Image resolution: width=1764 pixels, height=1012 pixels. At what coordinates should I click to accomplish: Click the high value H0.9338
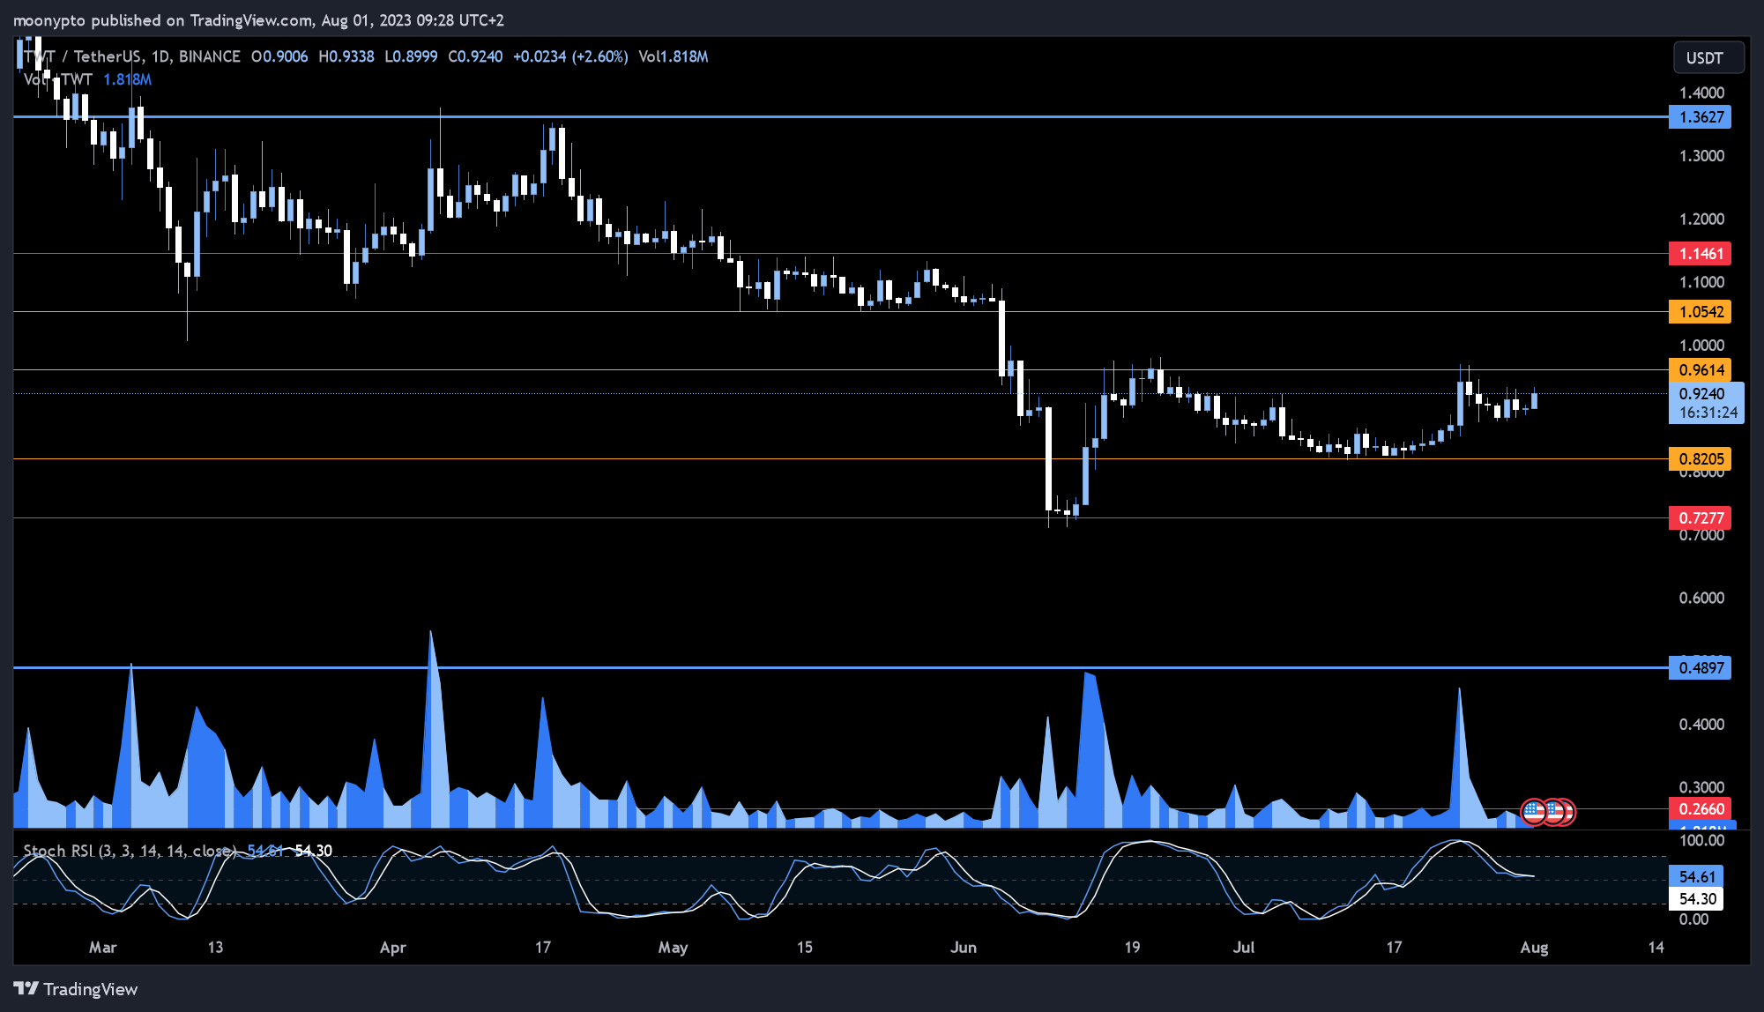click(346, 56)
